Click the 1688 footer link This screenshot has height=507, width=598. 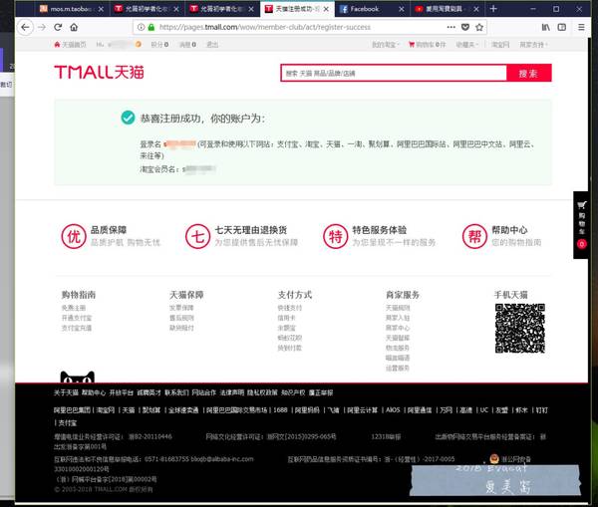click(x=280, y=410)
